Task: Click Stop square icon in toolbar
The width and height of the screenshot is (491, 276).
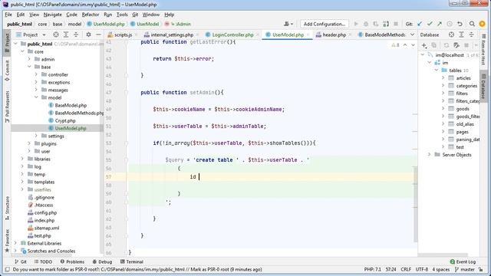Action: tap(396, 24)
